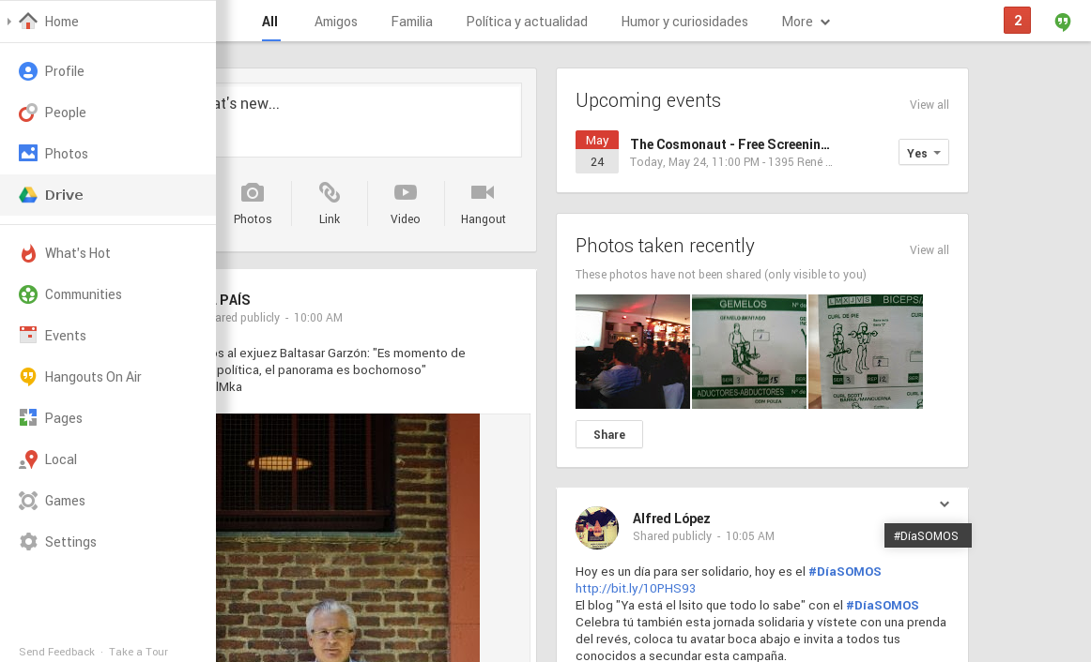This screenshot has width=1091, height=662.
Task: Open the Games section
Action: pyautogui.click(x=65, y=500)
